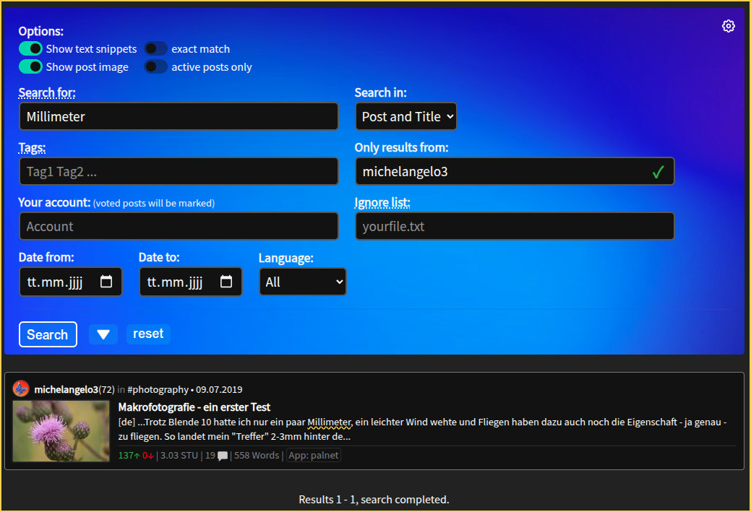The width and height of the screenshot is (751, 512).
Task: Click the Date to input field
Action: [191, 282]
